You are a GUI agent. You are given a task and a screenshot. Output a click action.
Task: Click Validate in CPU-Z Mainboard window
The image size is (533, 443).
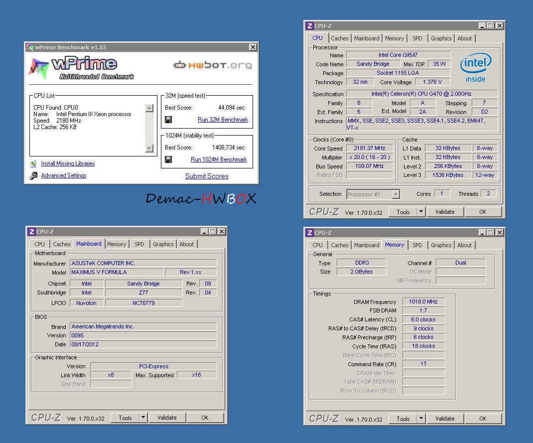pyautogui.click(x=167, y=418)
